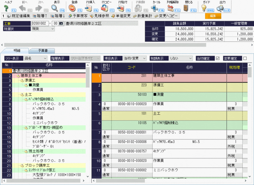Click 見積参照 estimate reference
This screenshot has width=254, height=185.
pyautogui.click(x=99, y=16)
